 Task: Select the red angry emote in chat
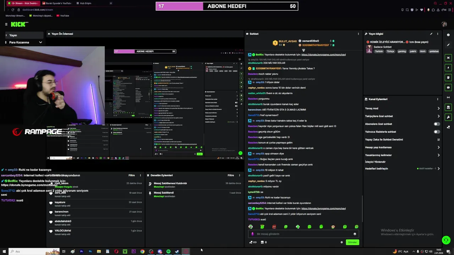274,227
